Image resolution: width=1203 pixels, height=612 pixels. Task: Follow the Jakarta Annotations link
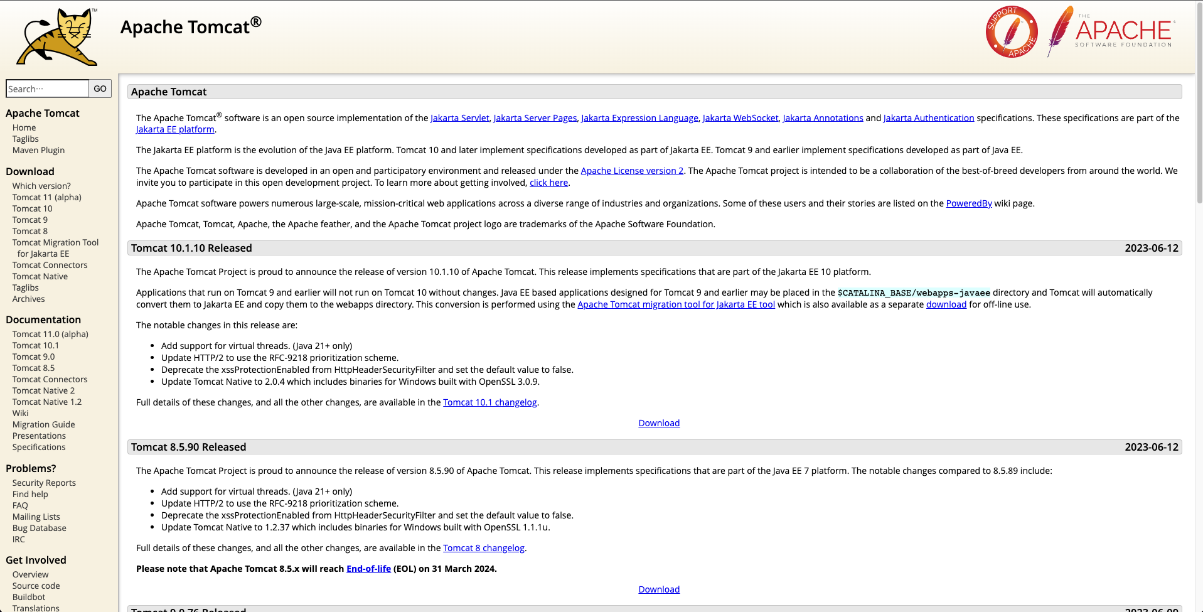823,118
